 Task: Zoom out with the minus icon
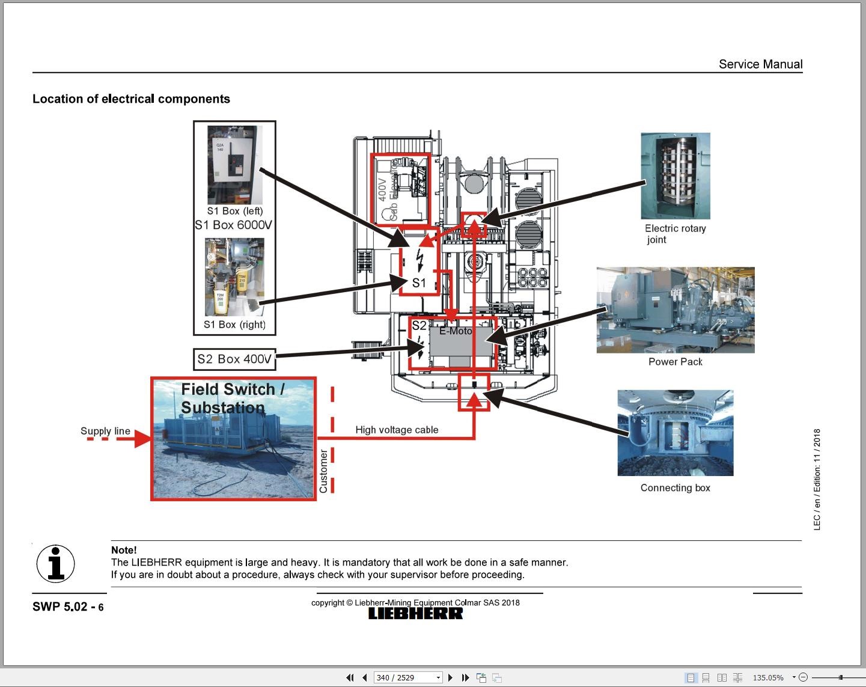click(803, 677)
